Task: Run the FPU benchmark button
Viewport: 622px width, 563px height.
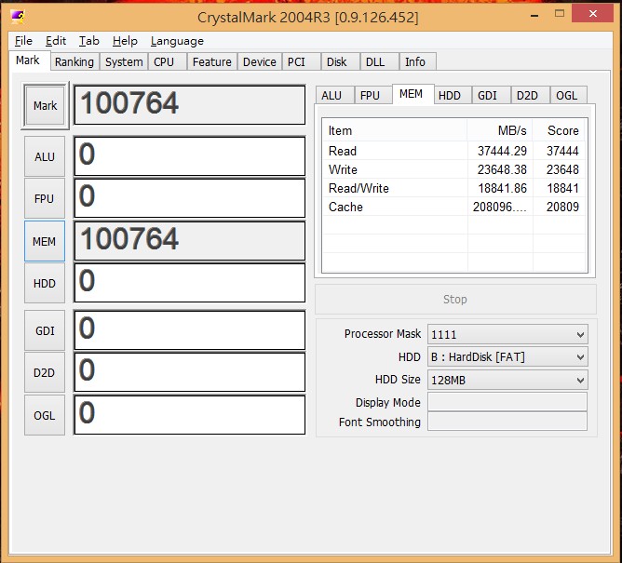Action: [45, 198]
